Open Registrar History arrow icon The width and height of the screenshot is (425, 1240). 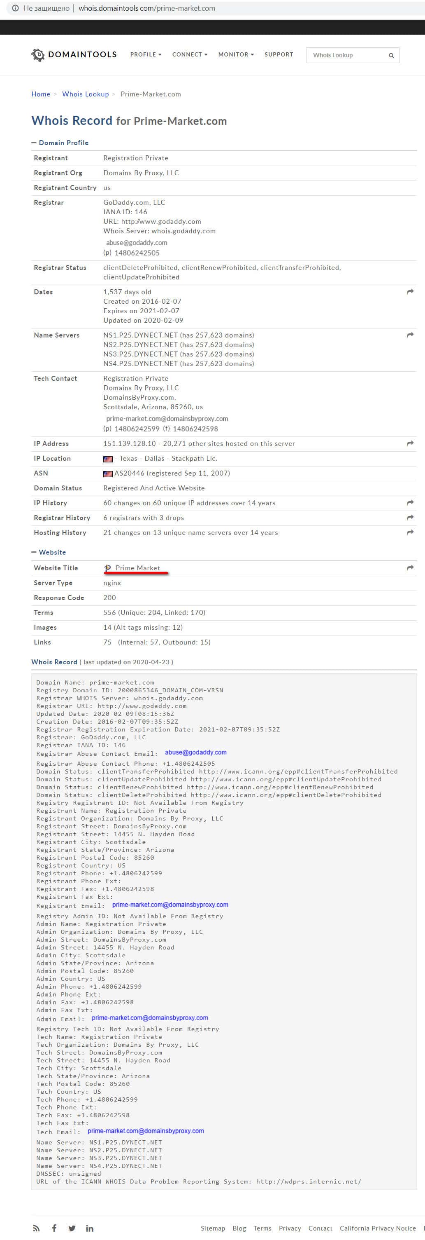point(410,518)
